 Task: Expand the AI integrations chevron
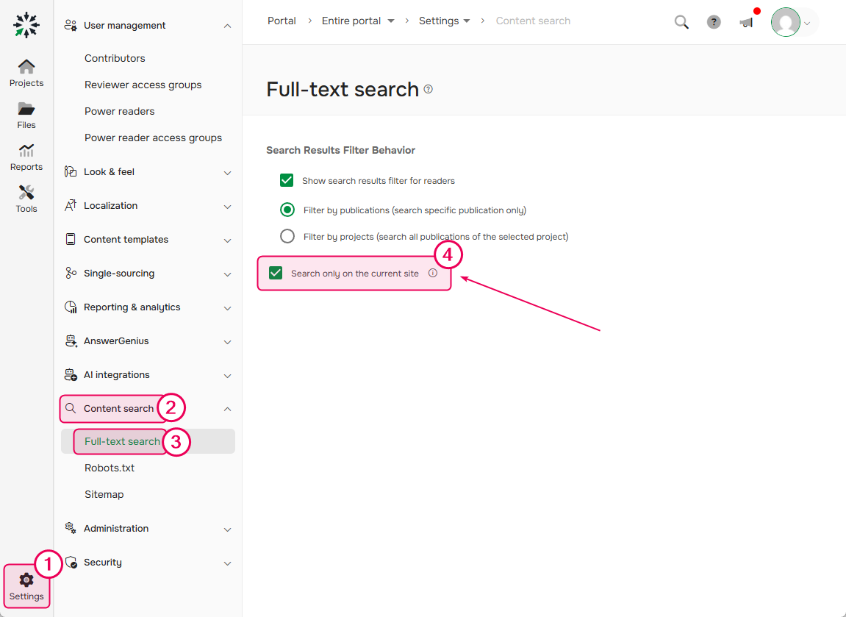click(227, 376)
